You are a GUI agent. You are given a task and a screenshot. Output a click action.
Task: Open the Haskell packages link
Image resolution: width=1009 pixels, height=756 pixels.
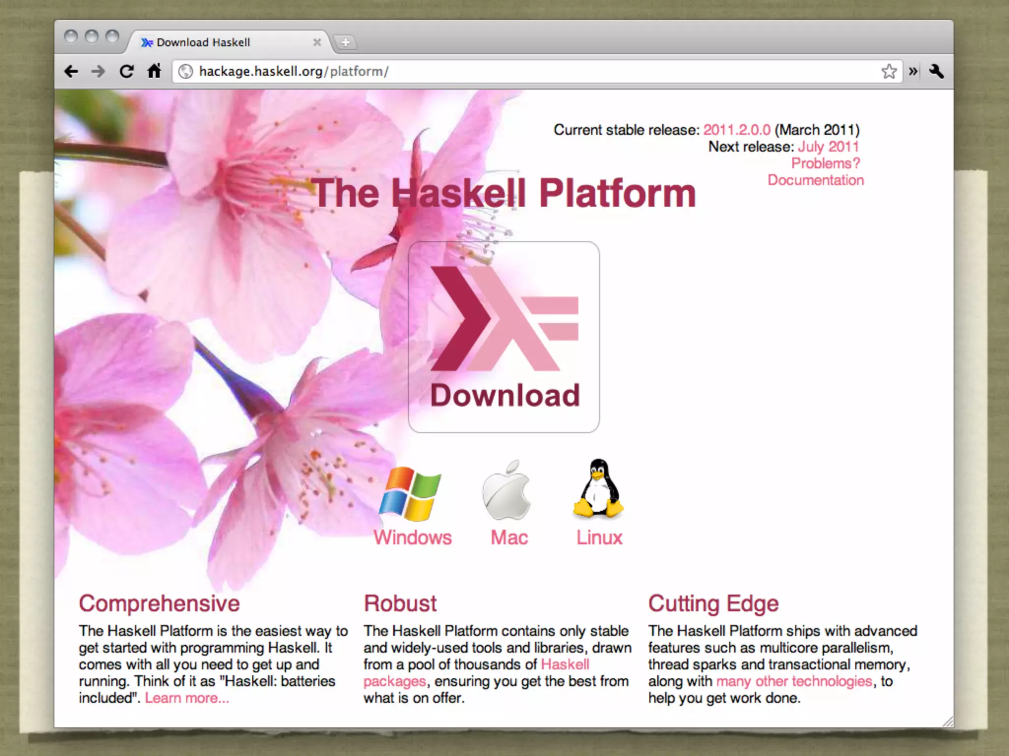[476, 673]
